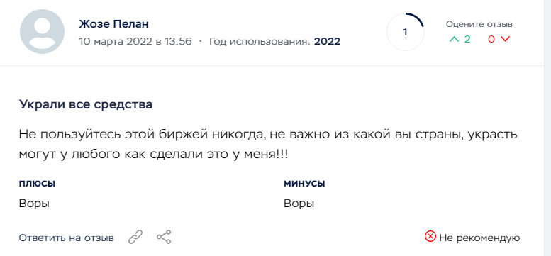551x256 pixels.
Task: Click the 'Не рекомендую' text label
Action: tap(479, 238)
